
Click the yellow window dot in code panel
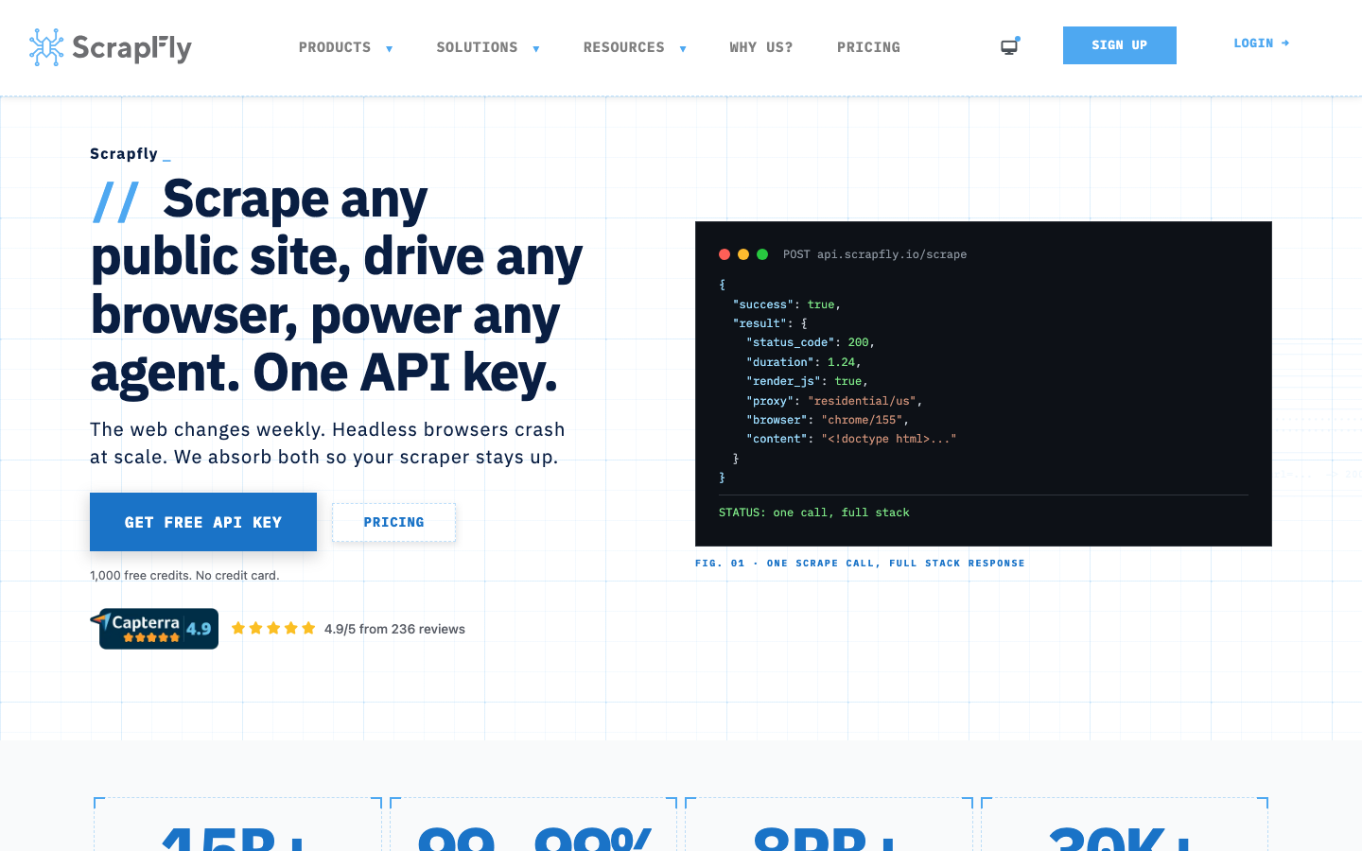pyautogui.click(x=743, y=254)
